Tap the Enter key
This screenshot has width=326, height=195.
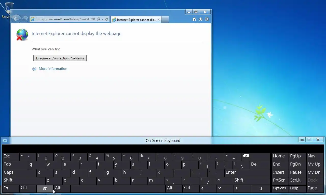click(247, 173)
